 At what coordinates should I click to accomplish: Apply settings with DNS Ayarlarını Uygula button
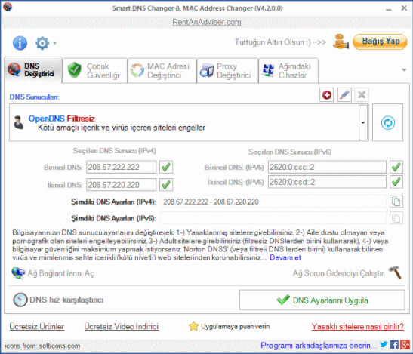[x=322, y=300]
